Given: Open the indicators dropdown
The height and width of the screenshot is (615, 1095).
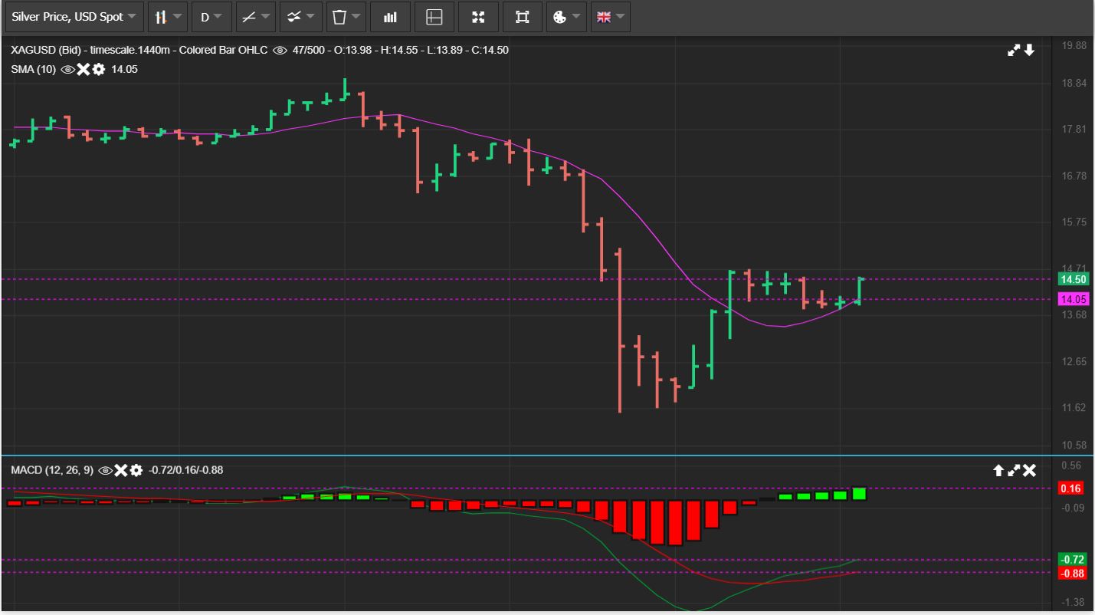Looking at the screenshot, I should point(300,17).
